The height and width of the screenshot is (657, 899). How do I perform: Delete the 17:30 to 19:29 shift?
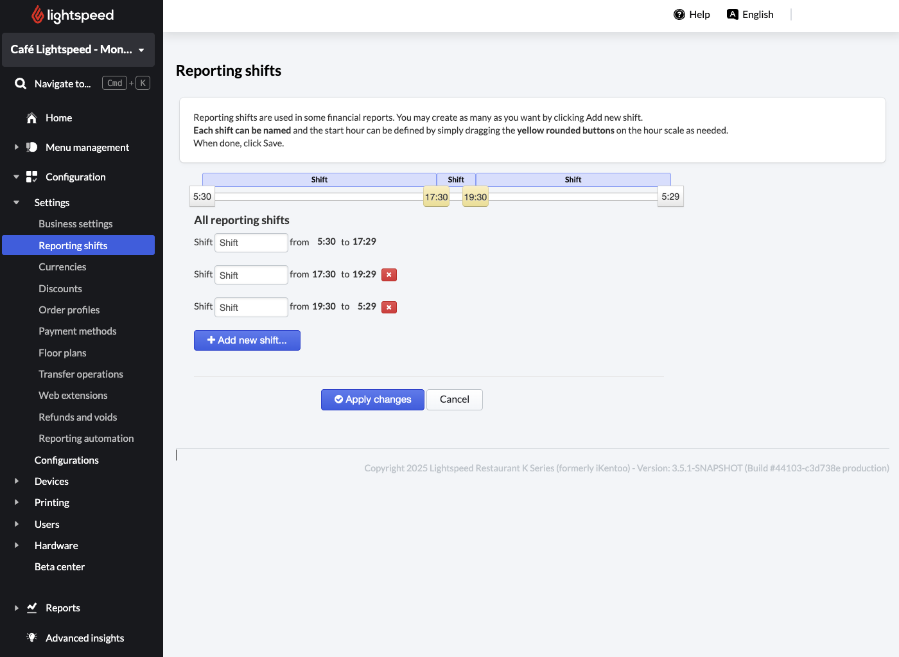(388, 275)
